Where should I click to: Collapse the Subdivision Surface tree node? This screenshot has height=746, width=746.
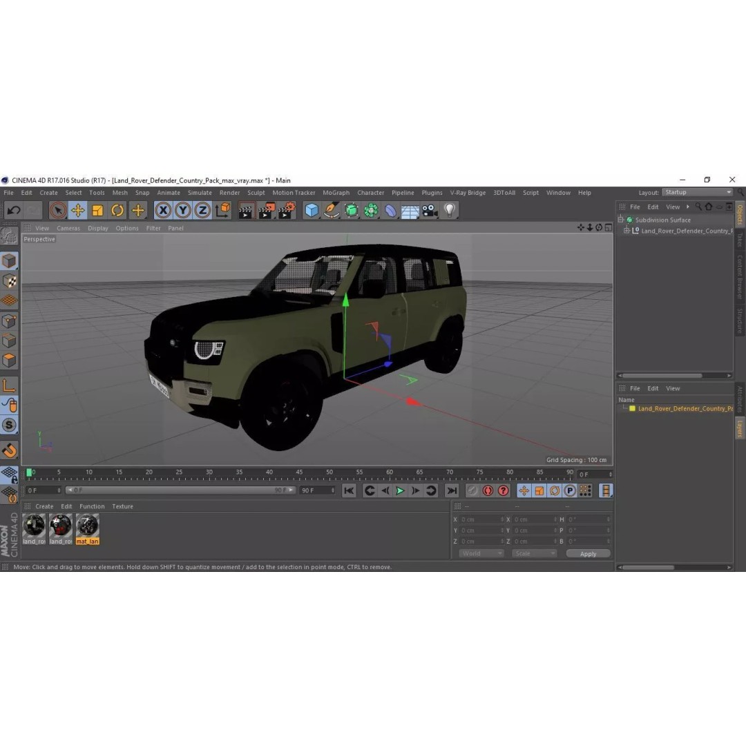(x=620, y=220)
